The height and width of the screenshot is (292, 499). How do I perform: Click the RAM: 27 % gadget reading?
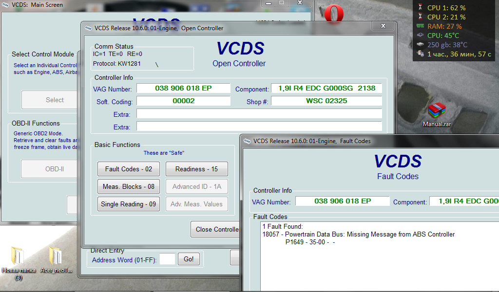pyautogui.click(x=444, y=26)
